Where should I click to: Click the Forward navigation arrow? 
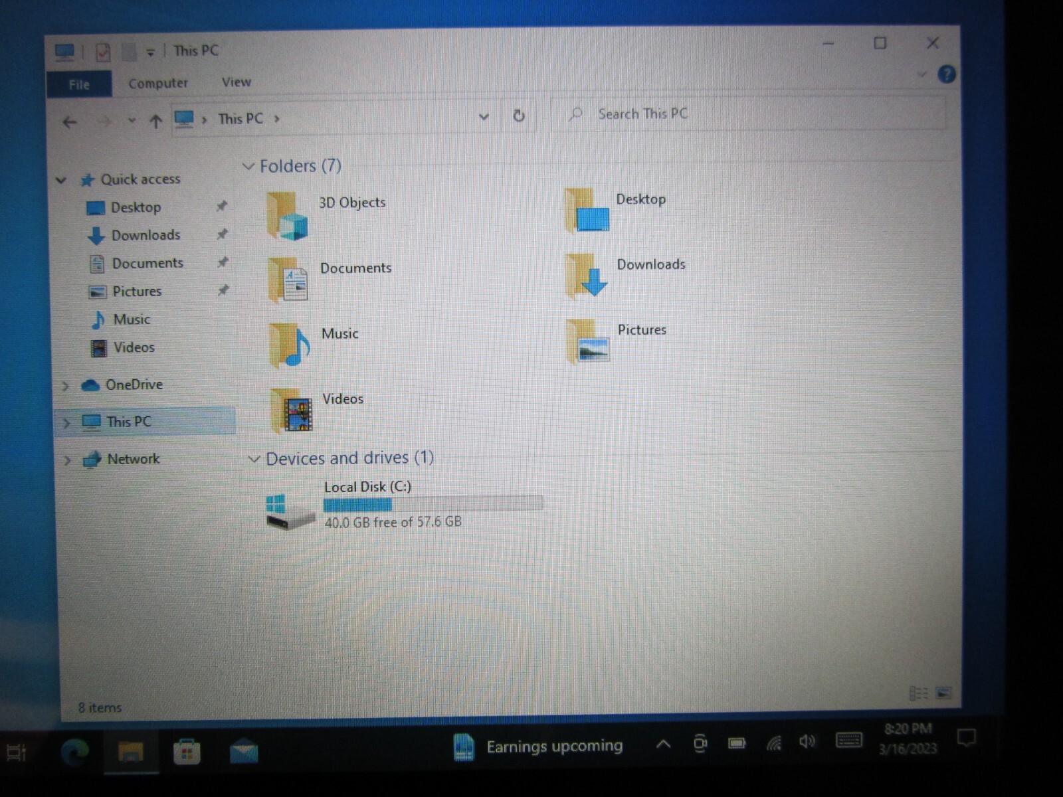coord(104,122)
